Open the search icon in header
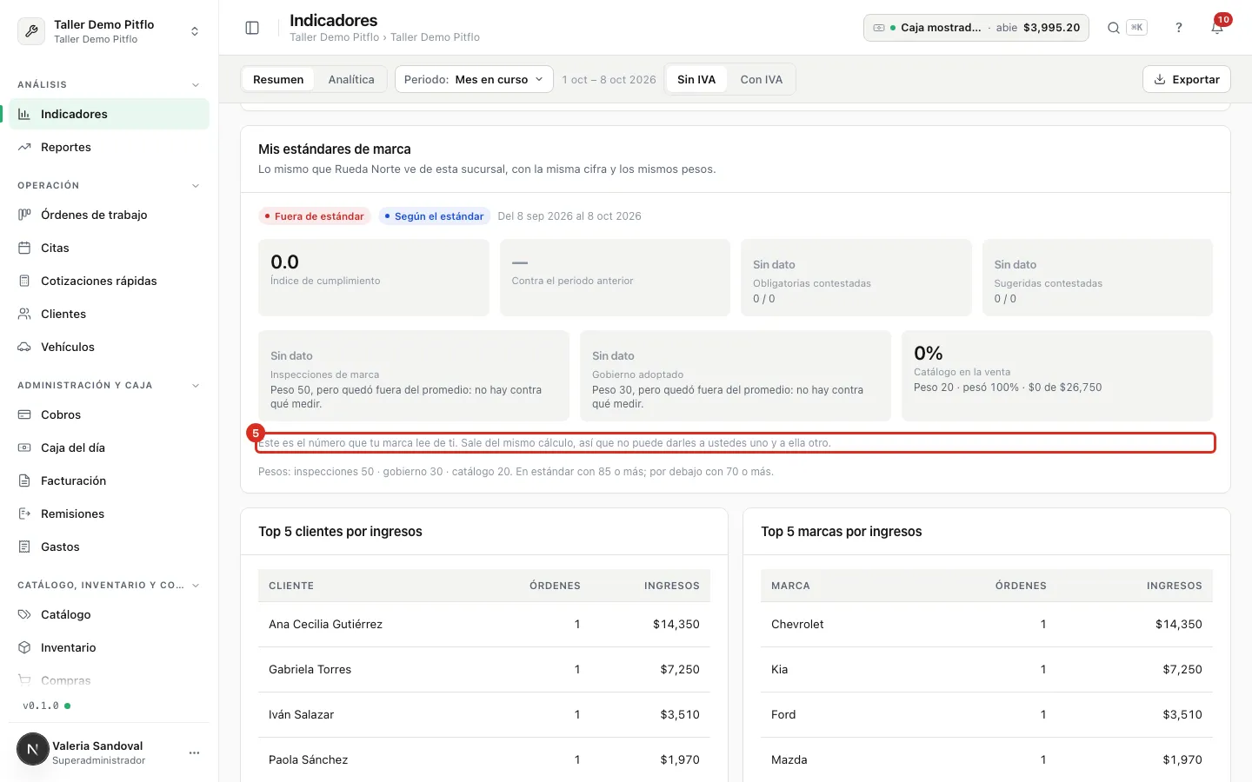 point(1113,28)
